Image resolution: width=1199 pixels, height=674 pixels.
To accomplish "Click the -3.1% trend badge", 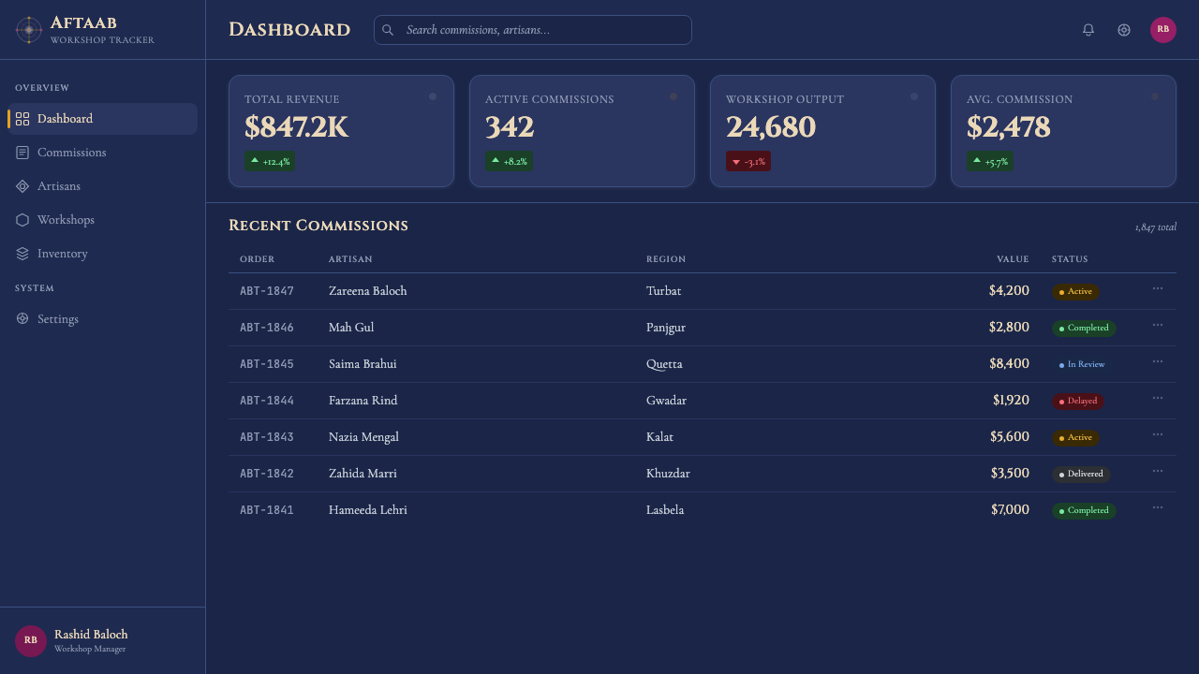I will 748,162.
